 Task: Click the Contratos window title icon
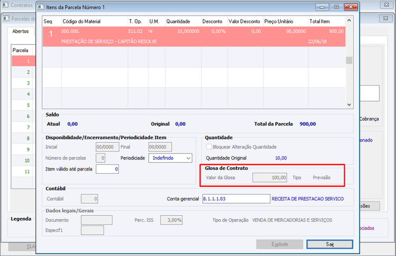tap(5, 5)
